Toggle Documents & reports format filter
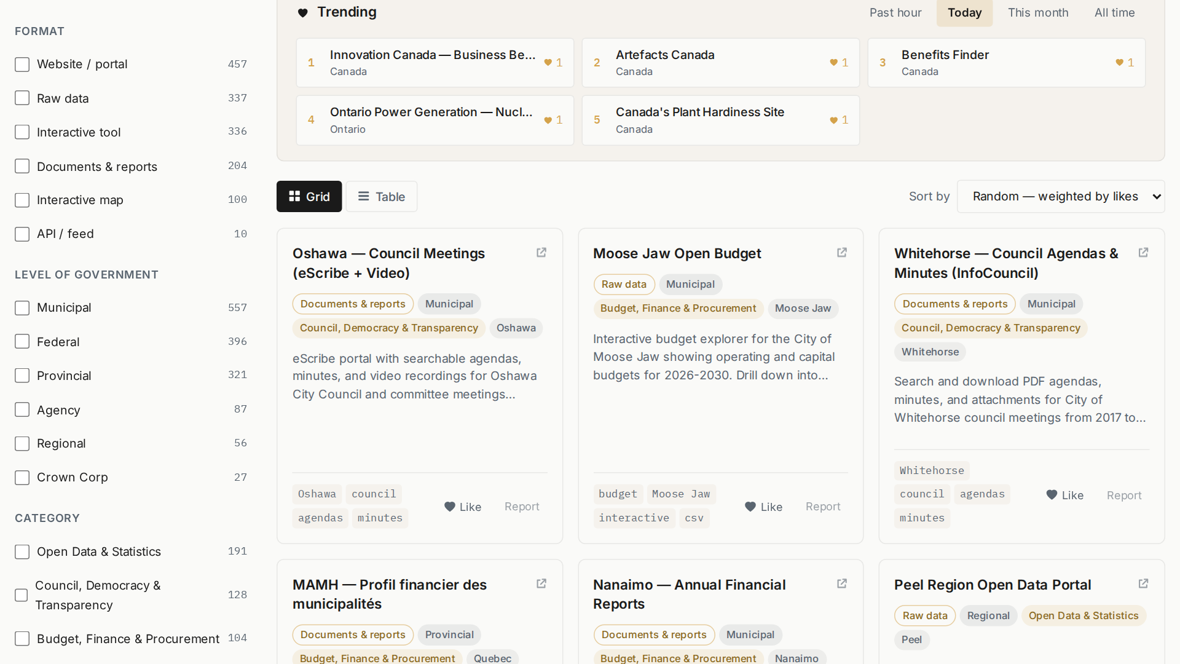Screen dimensions: 1180x664 pos(22,167)
